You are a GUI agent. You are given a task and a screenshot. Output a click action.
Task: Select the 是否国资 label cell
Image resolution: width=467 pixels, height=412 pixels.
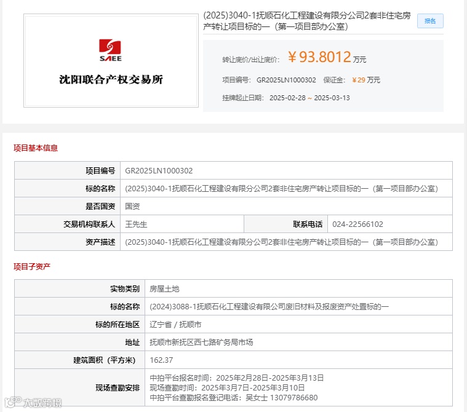pos(67,206)
